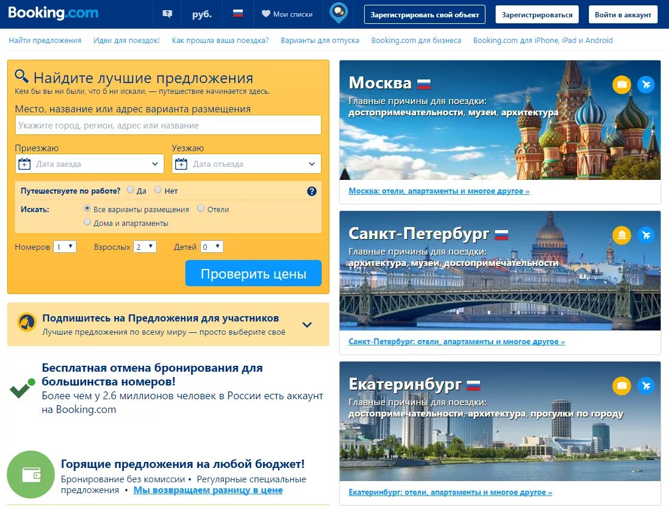Click the Moscow cathedral photo
Viewport: 669px width, 508px height.
(500, 120)
